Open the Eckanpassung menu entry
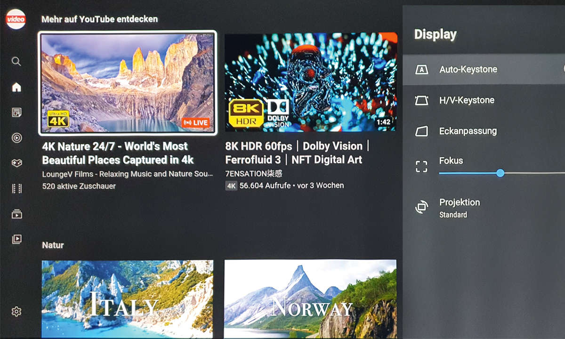The width and height of the screenshot is (565, 339). (484, 131)
